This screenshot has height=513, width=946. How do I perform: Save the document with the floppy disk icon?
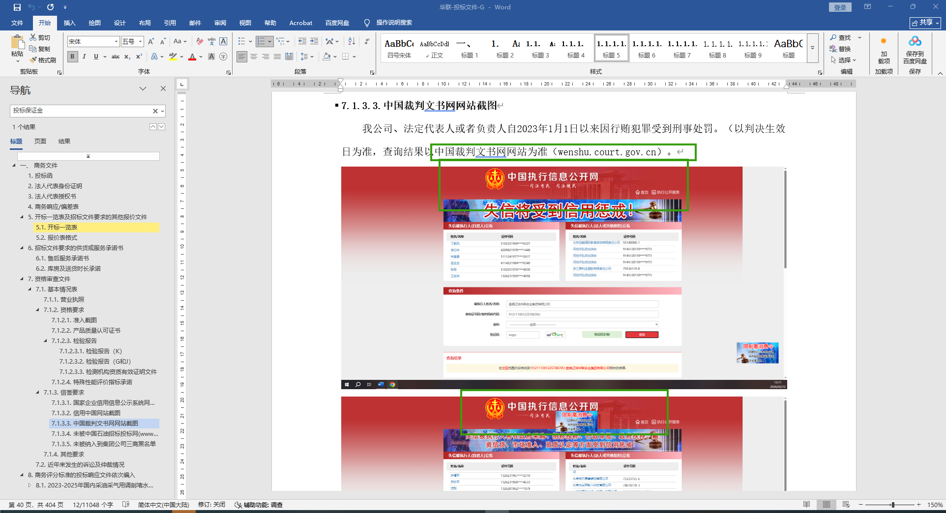point(17,7)
